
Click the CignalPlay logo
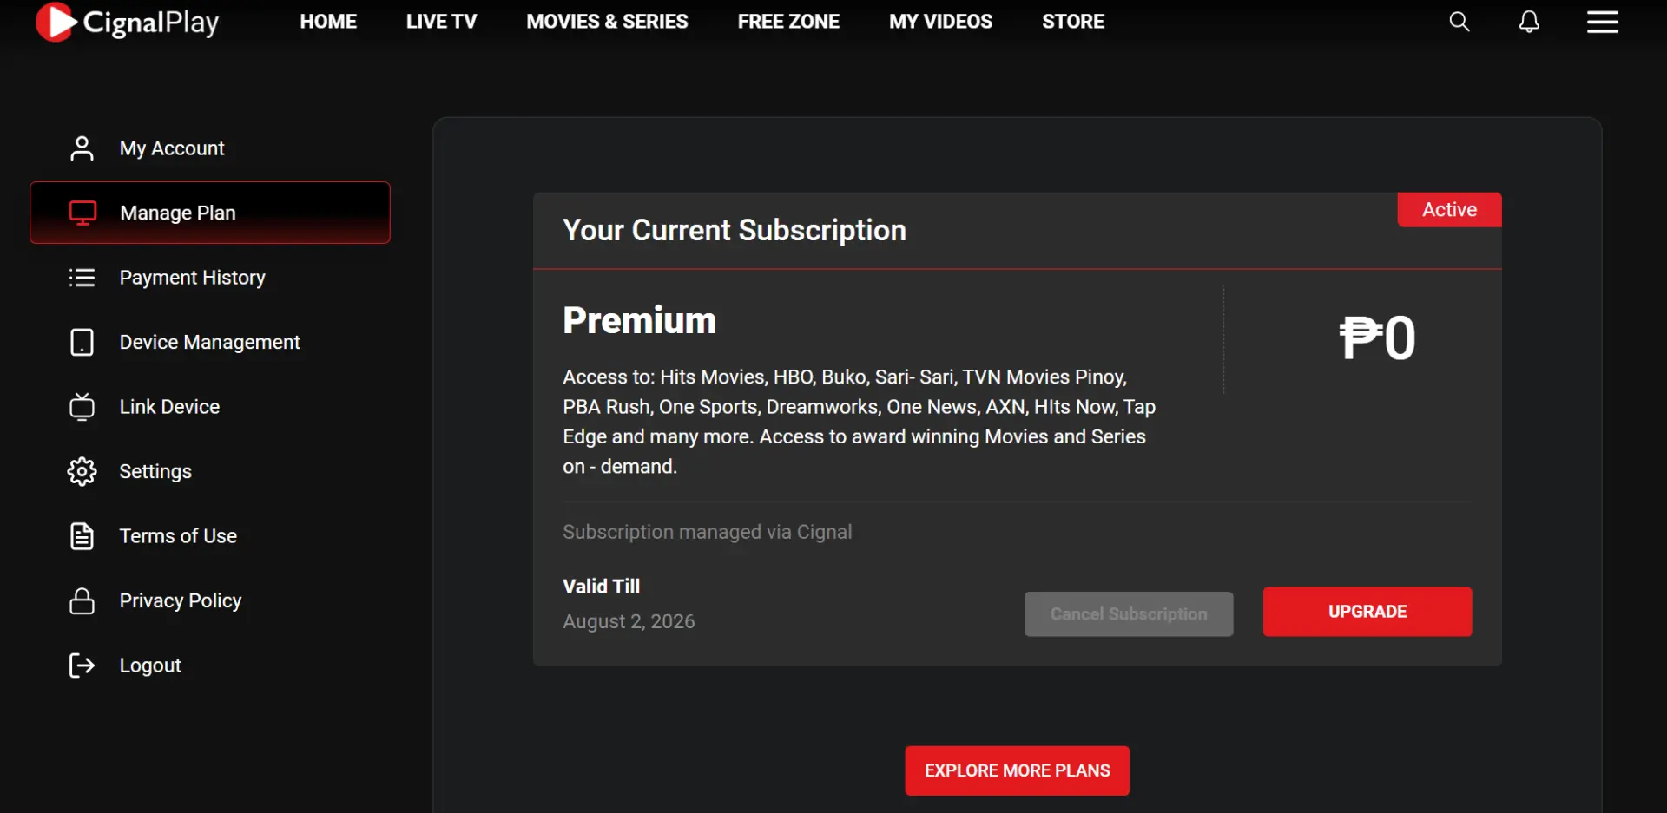[128, 23]
